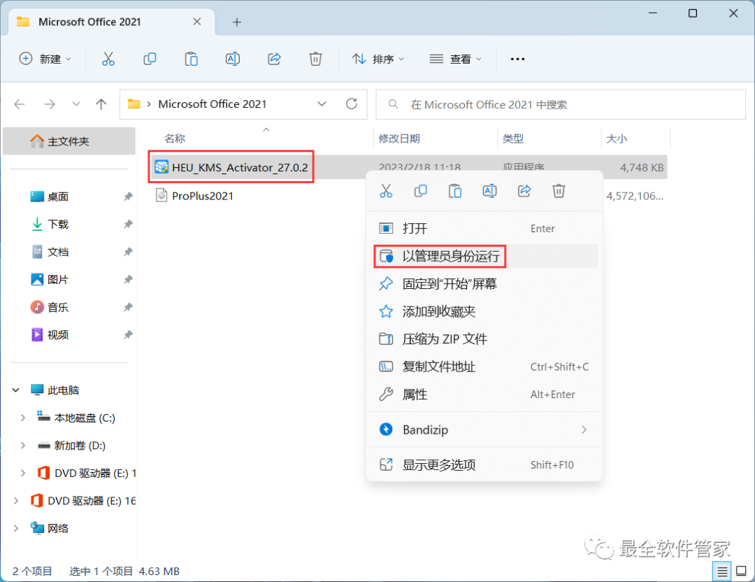Image resolution: width=755 pixels, height=582 pixels.
Task: Unpin 下载 from quick access
Action: (128, 224)
